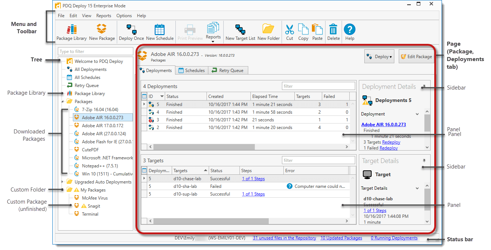Click the Type to filter search box
Screen dimensions: 491x250
pos(95,51)
